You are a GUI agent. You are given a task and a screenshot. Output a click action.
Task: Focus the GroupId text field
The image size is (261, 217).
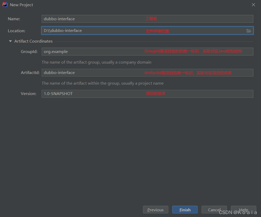(147, 52)
